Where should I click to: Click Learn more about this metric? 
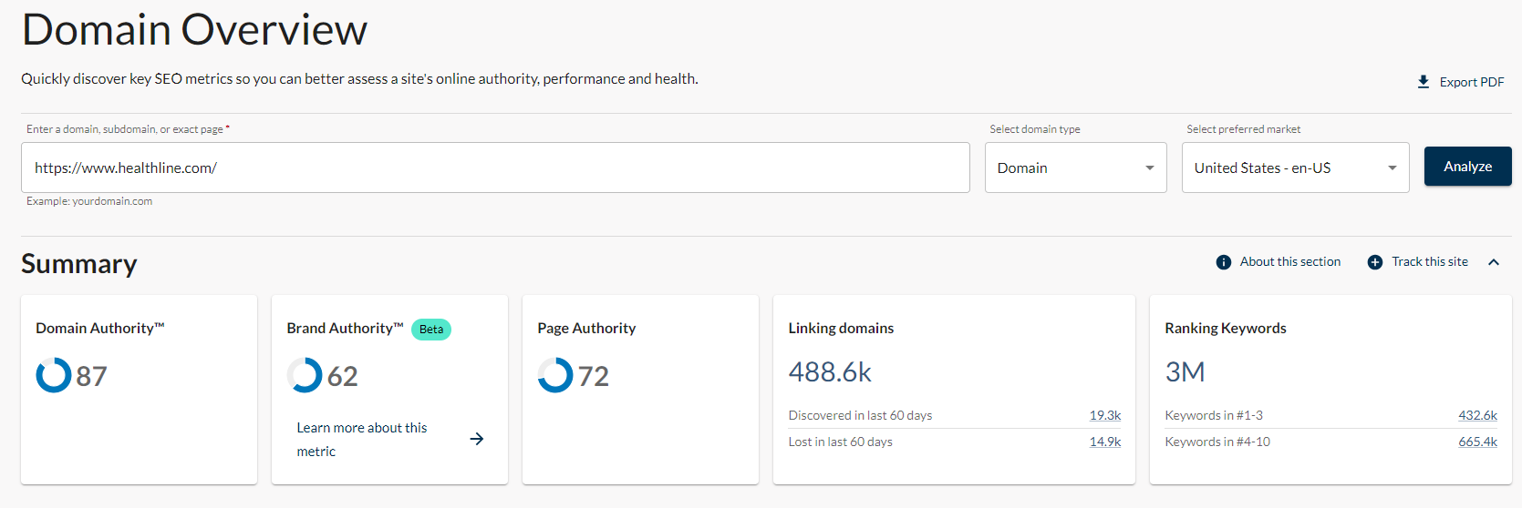[x=361, y=440]
